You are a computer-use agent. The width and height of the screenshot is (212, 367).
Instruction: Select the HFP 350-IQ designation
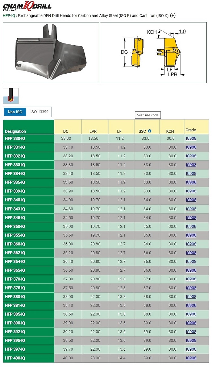click(x=15, y=226)
